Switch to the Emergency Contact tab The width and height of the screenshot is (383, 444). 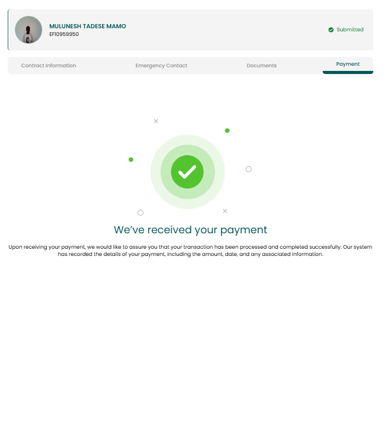click(161, 65)
